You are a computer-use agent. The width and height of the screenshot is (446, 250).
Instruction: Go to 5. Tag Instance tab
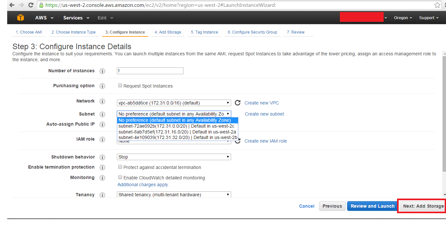pyautogui.click(x=204, y=32)
